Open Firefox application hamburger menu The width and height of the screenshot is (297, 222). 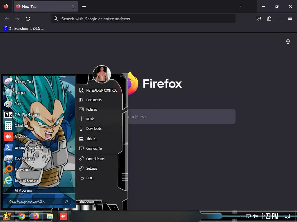(290, 18)
